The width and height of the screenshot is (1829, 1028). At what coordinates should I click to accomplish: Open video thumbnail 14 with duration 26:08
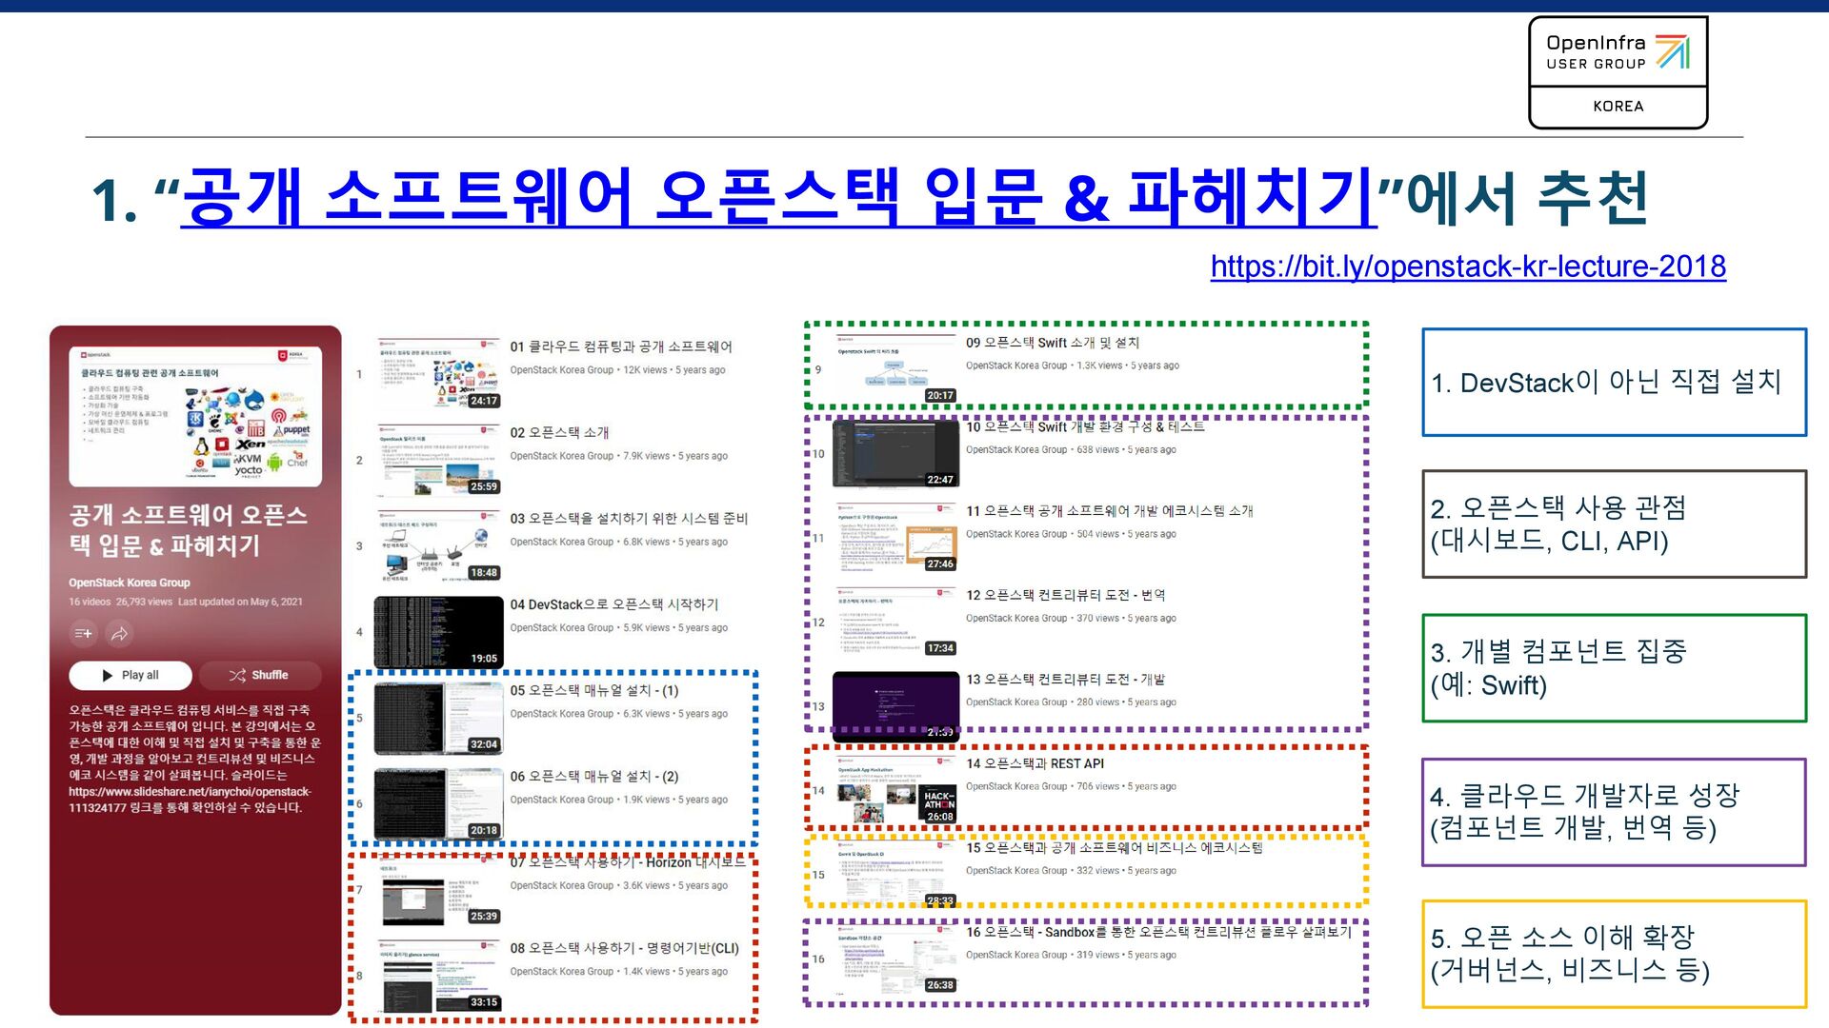(x=895, y=790)
